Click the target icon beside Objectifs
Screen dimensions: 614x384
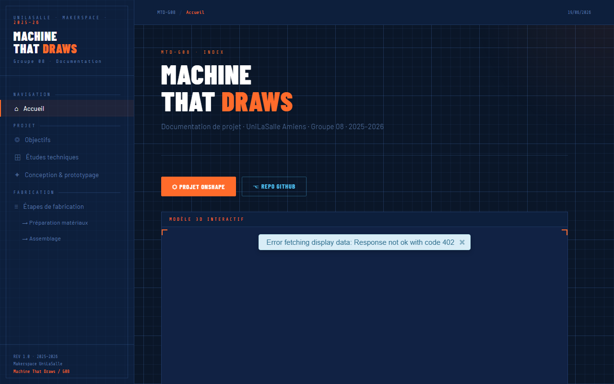(17, 140)
